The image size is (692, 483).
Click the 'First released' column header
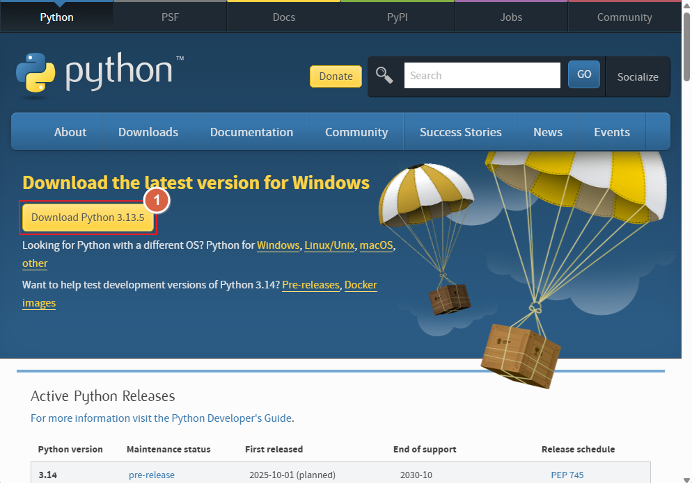[274, 449]
